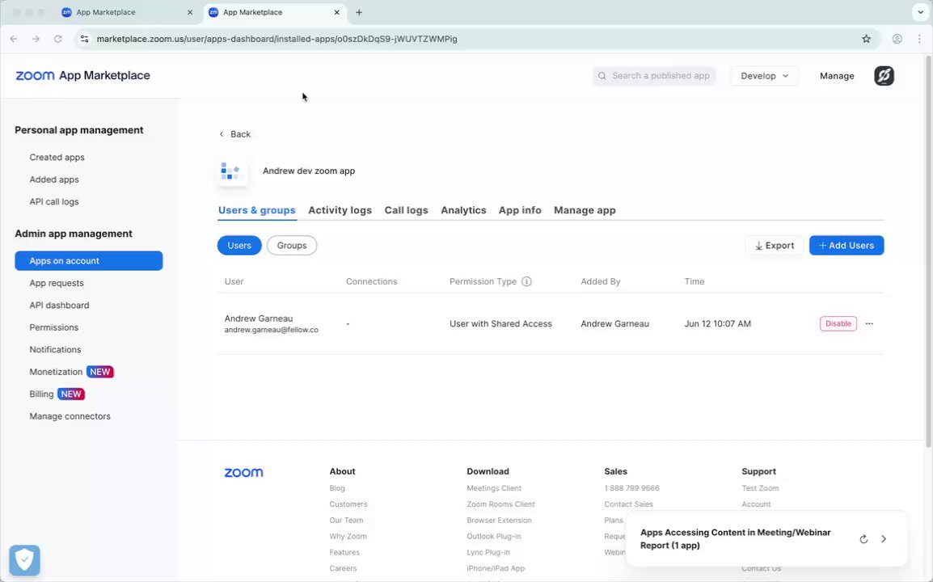Click the footer Test Zoom link

(760, 488)
